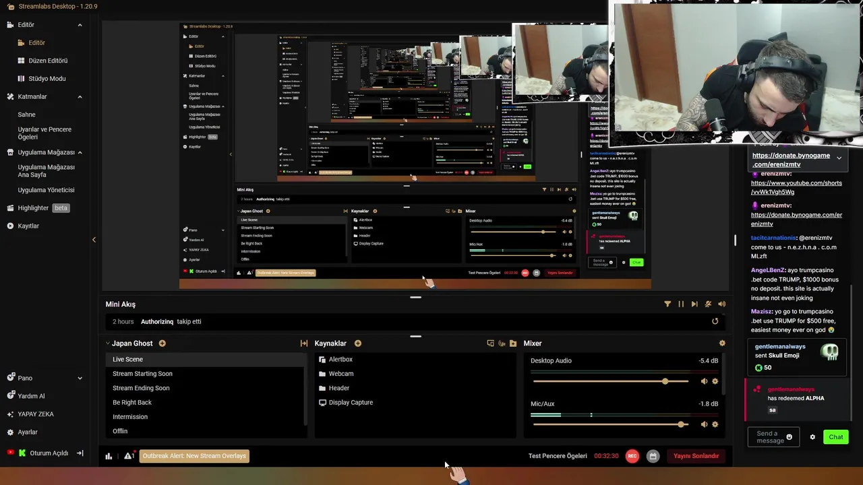This screenshot has width=863, height=485.
Task: Toggle alert muting in Mini Akış header
Action: coord(708,304)
